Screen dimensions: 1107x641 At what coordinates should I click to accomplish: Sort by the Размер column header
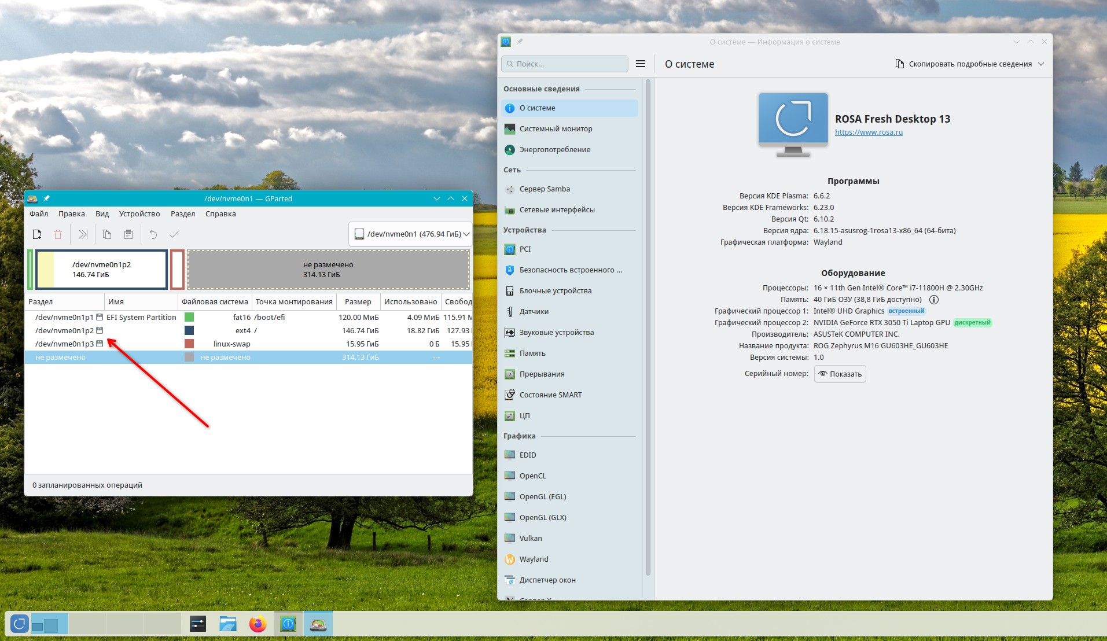pos(358,302)
